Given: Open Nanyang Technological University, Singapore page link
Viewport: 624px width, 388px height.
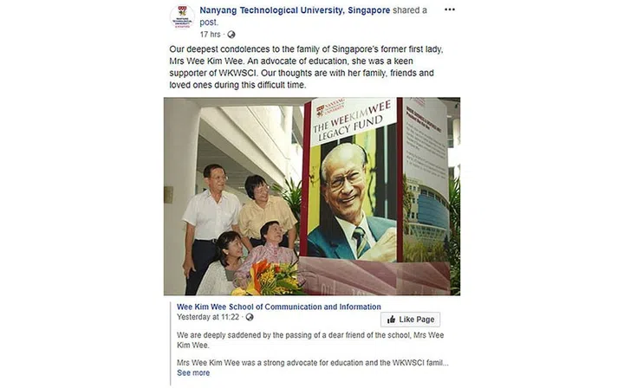Looking at the screenshot, I should point(295,10).
